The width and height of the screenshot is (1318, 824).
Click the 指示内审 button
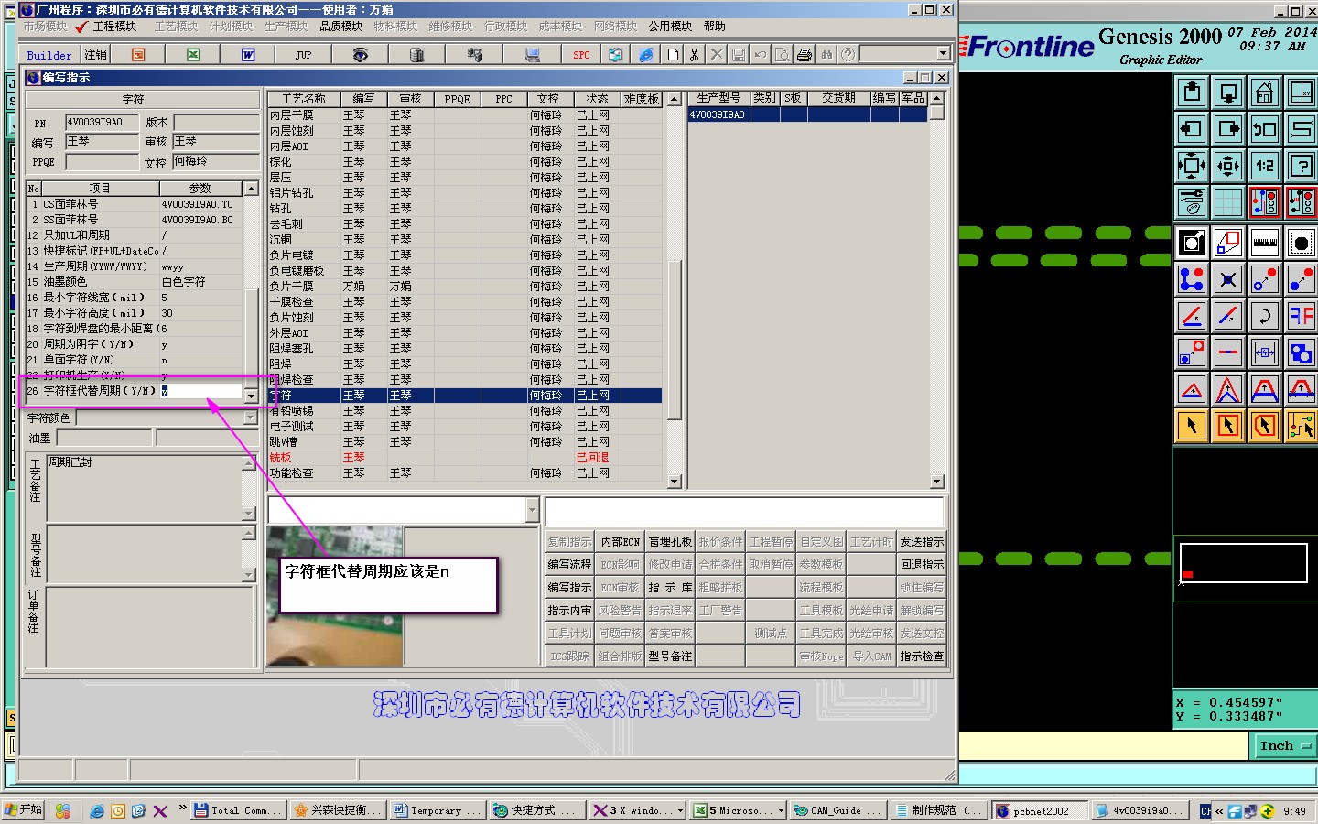(570, 611)
